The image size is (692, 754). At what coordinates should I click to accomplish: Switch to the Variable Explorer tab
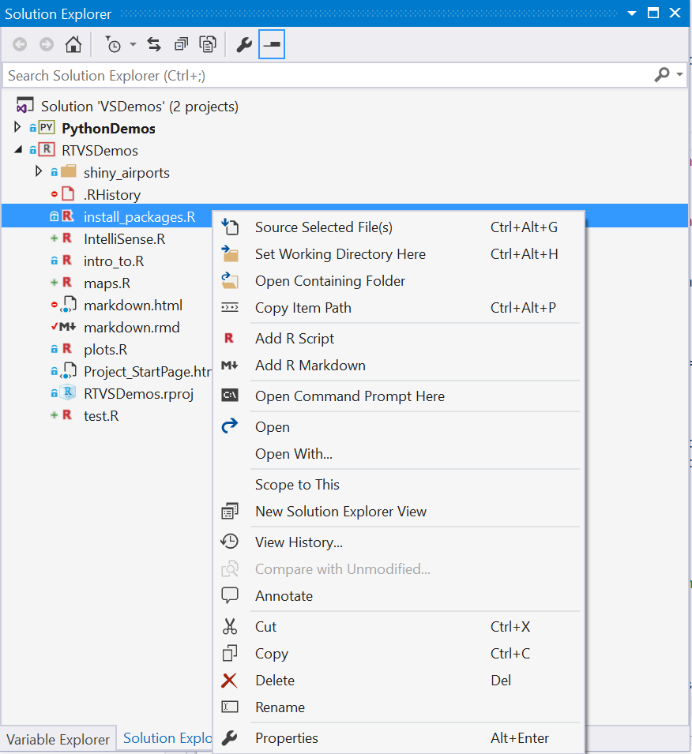[58, 740]
